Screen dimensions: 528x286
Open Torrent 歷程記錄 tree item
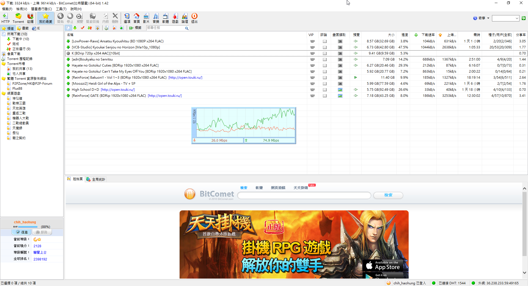pos(20,59)
